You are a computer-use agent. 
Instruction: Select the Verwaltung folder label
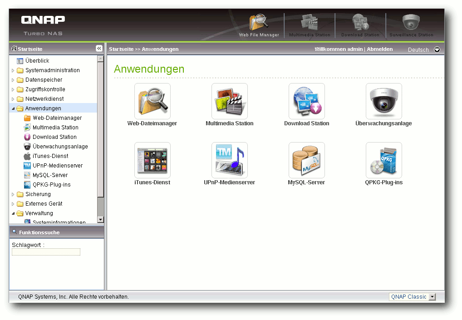tap(39, 213)
